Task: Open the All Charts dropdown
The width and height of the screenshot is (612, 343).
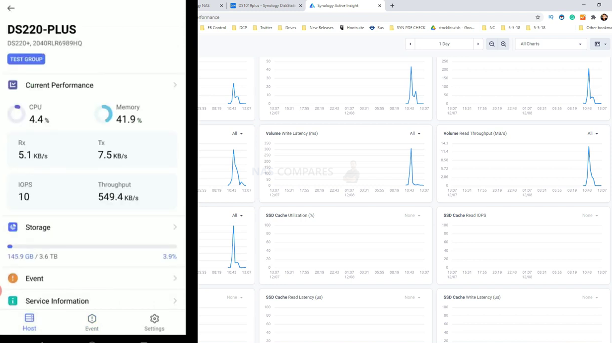Action: click(550, 44)
